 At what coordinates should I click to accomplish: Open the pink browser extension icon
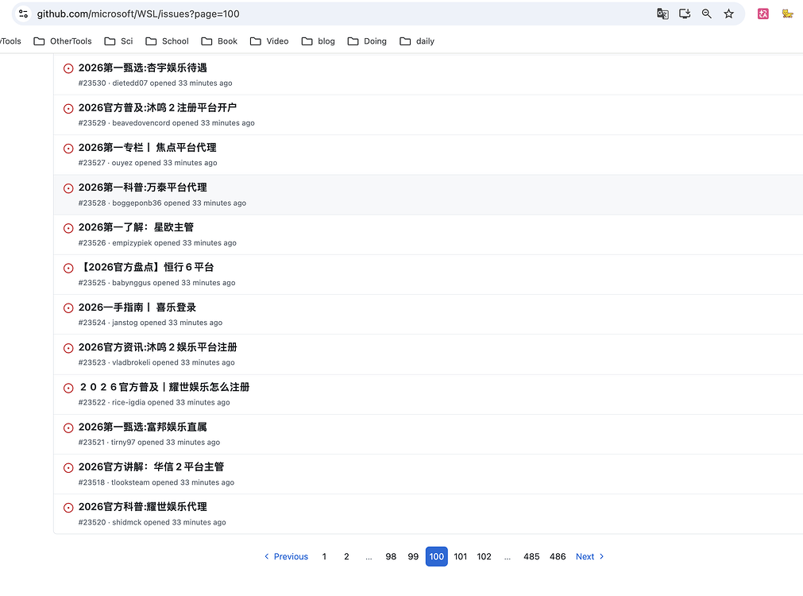(x=763, y=14)
